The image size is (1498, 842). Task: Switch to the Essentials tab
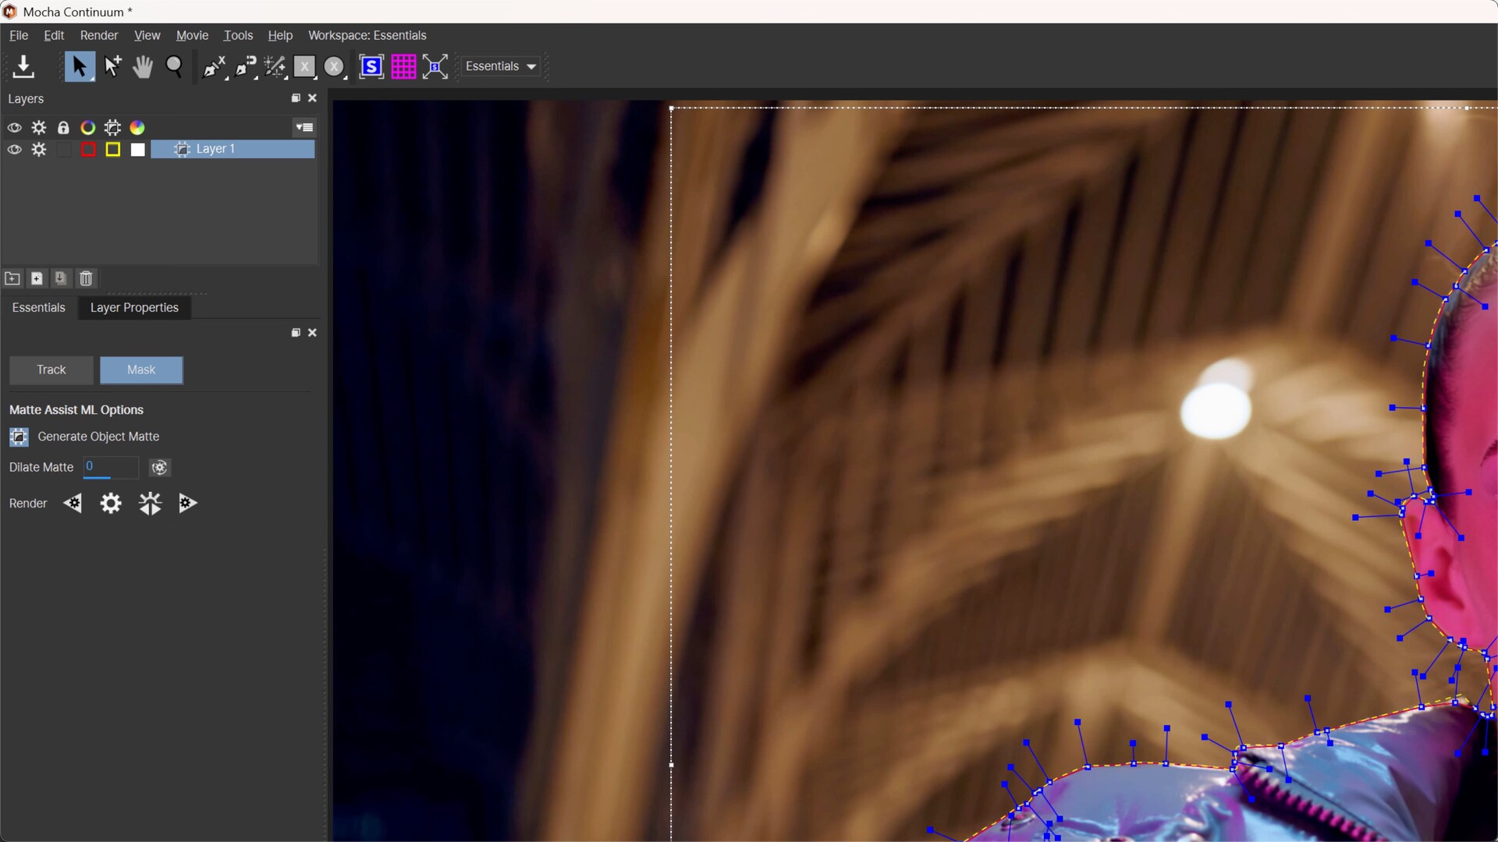tap(38, 307)
